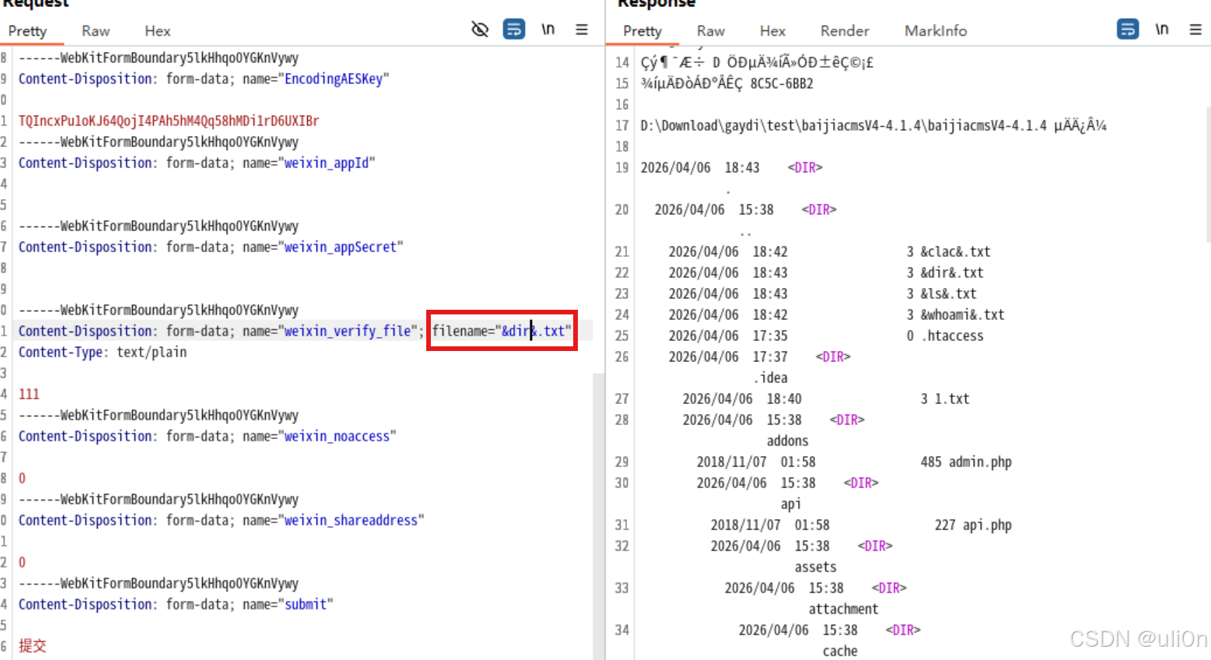Open the Request pane hamburger menu
Image resolution: width=1211 pixels, height=660 pixels.
(x=582, y=30)
